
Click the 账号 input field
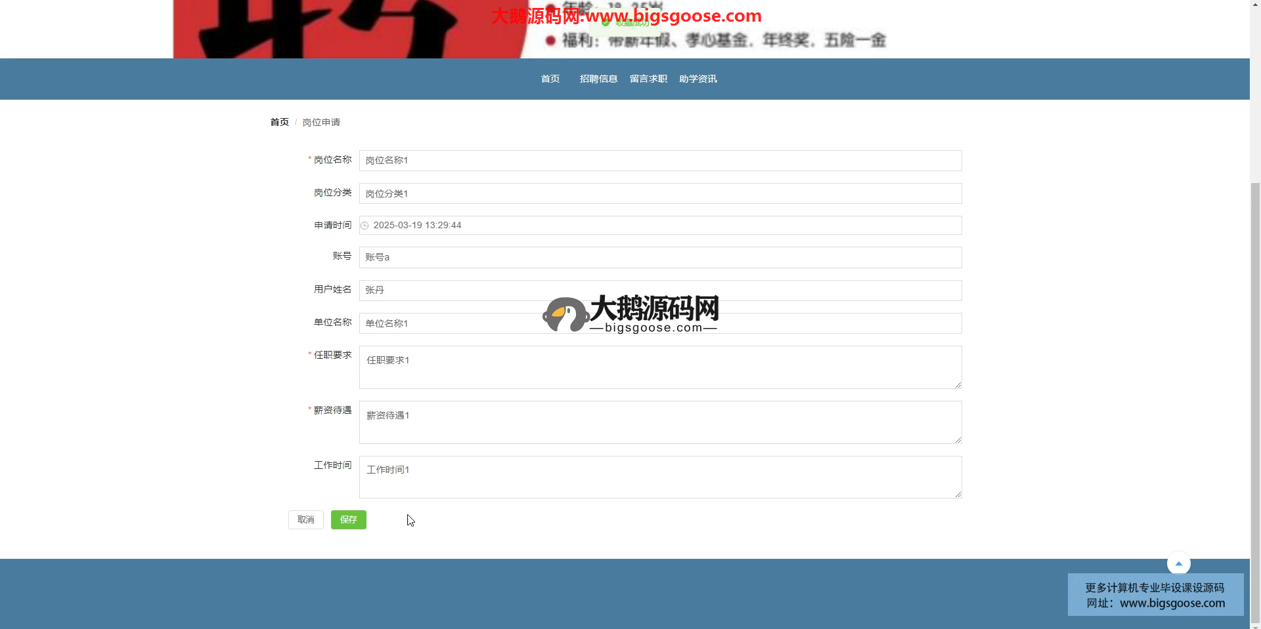[x=660, y=257]
